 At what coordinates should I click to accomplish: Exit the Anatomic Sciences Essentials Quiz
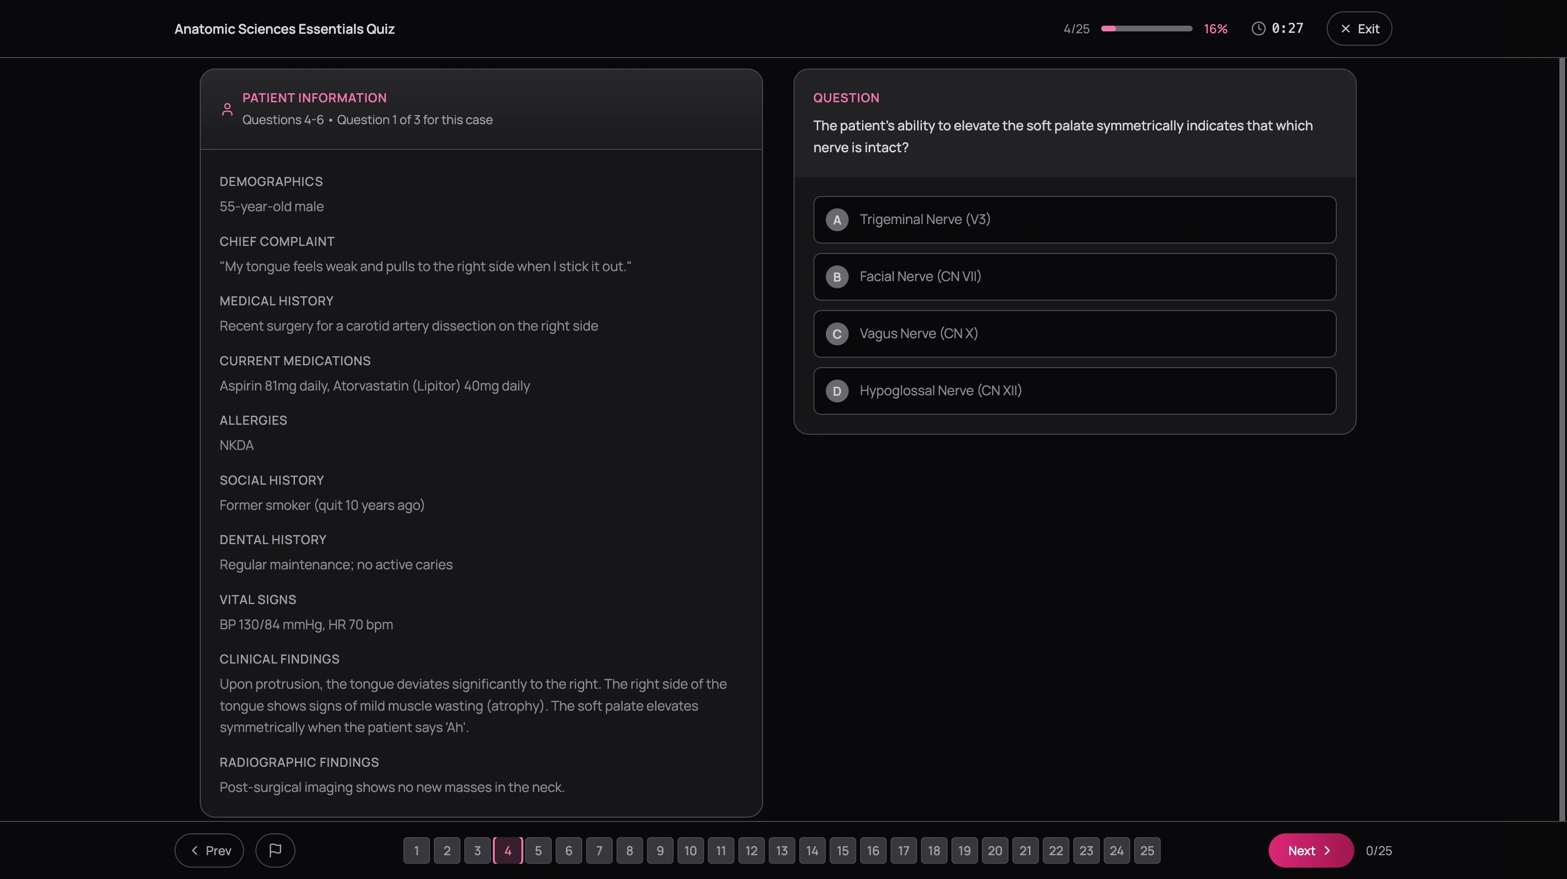[1359, 28]
